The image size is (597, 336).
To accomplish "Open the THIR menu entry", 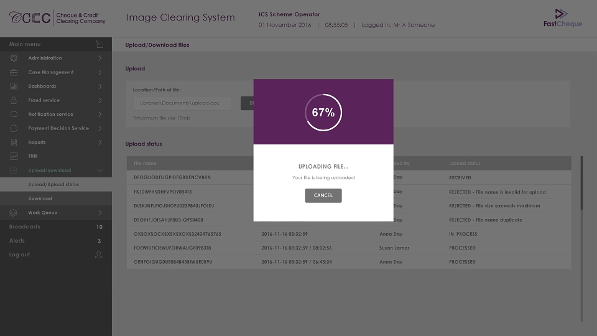I will tap(56, 156).
